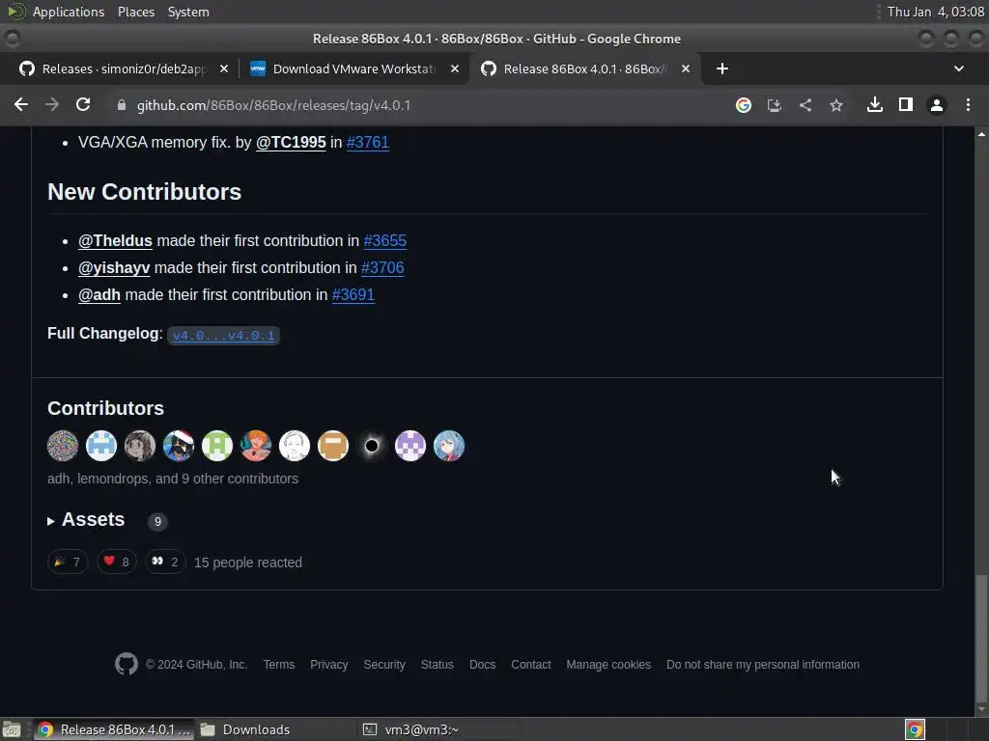Open pull request #3691
The height and width of the screenshot is (741, 989).
(353, 295)
